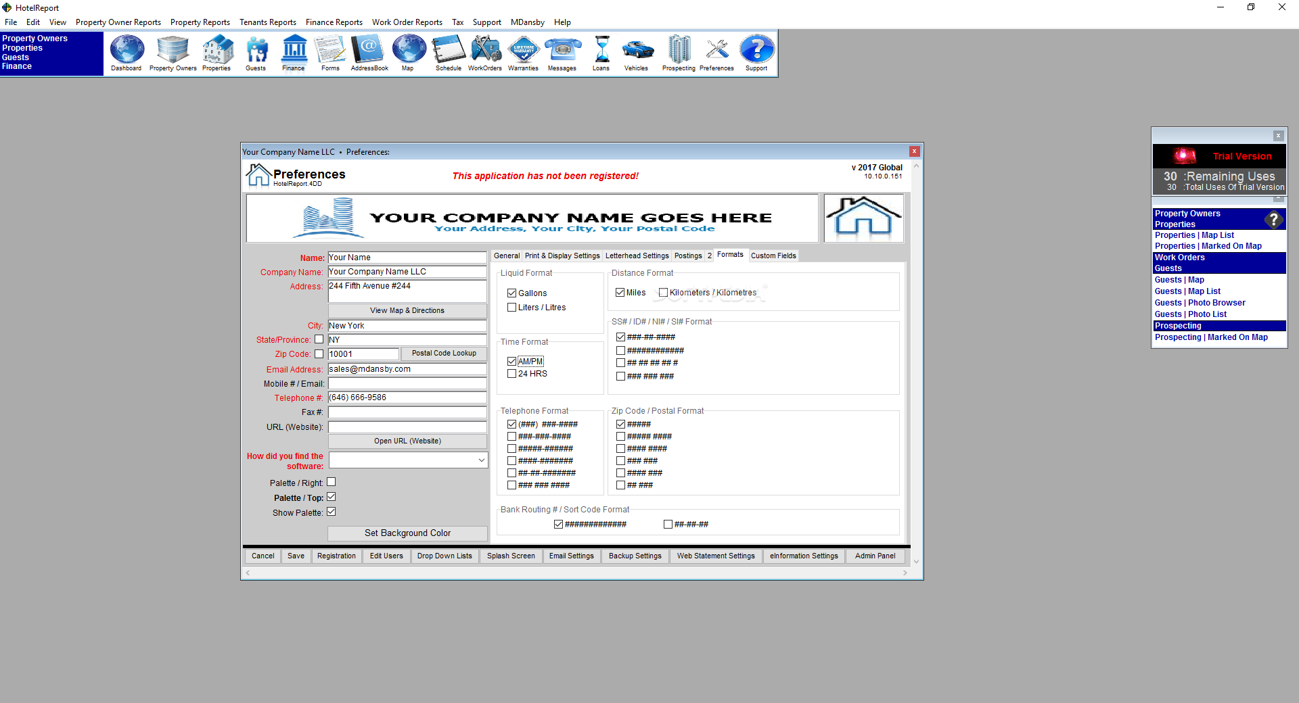Toggle the AM/PM time format checkbox
Screen dimensions: 1299x703
click(512, 362)
